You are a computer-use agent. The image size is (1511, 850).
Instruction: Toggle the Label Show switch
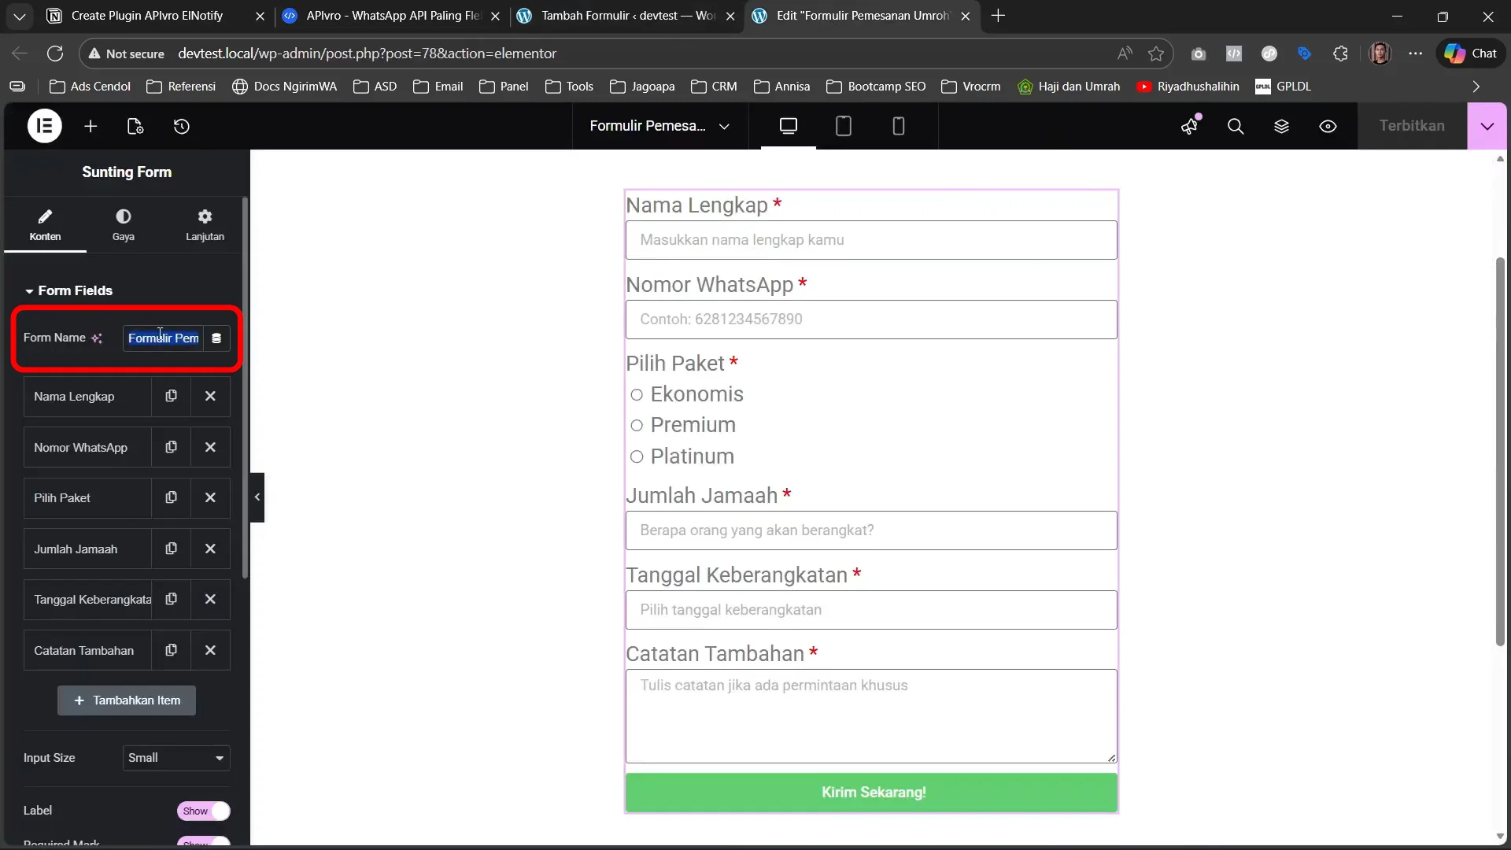(x=204, y=811)
